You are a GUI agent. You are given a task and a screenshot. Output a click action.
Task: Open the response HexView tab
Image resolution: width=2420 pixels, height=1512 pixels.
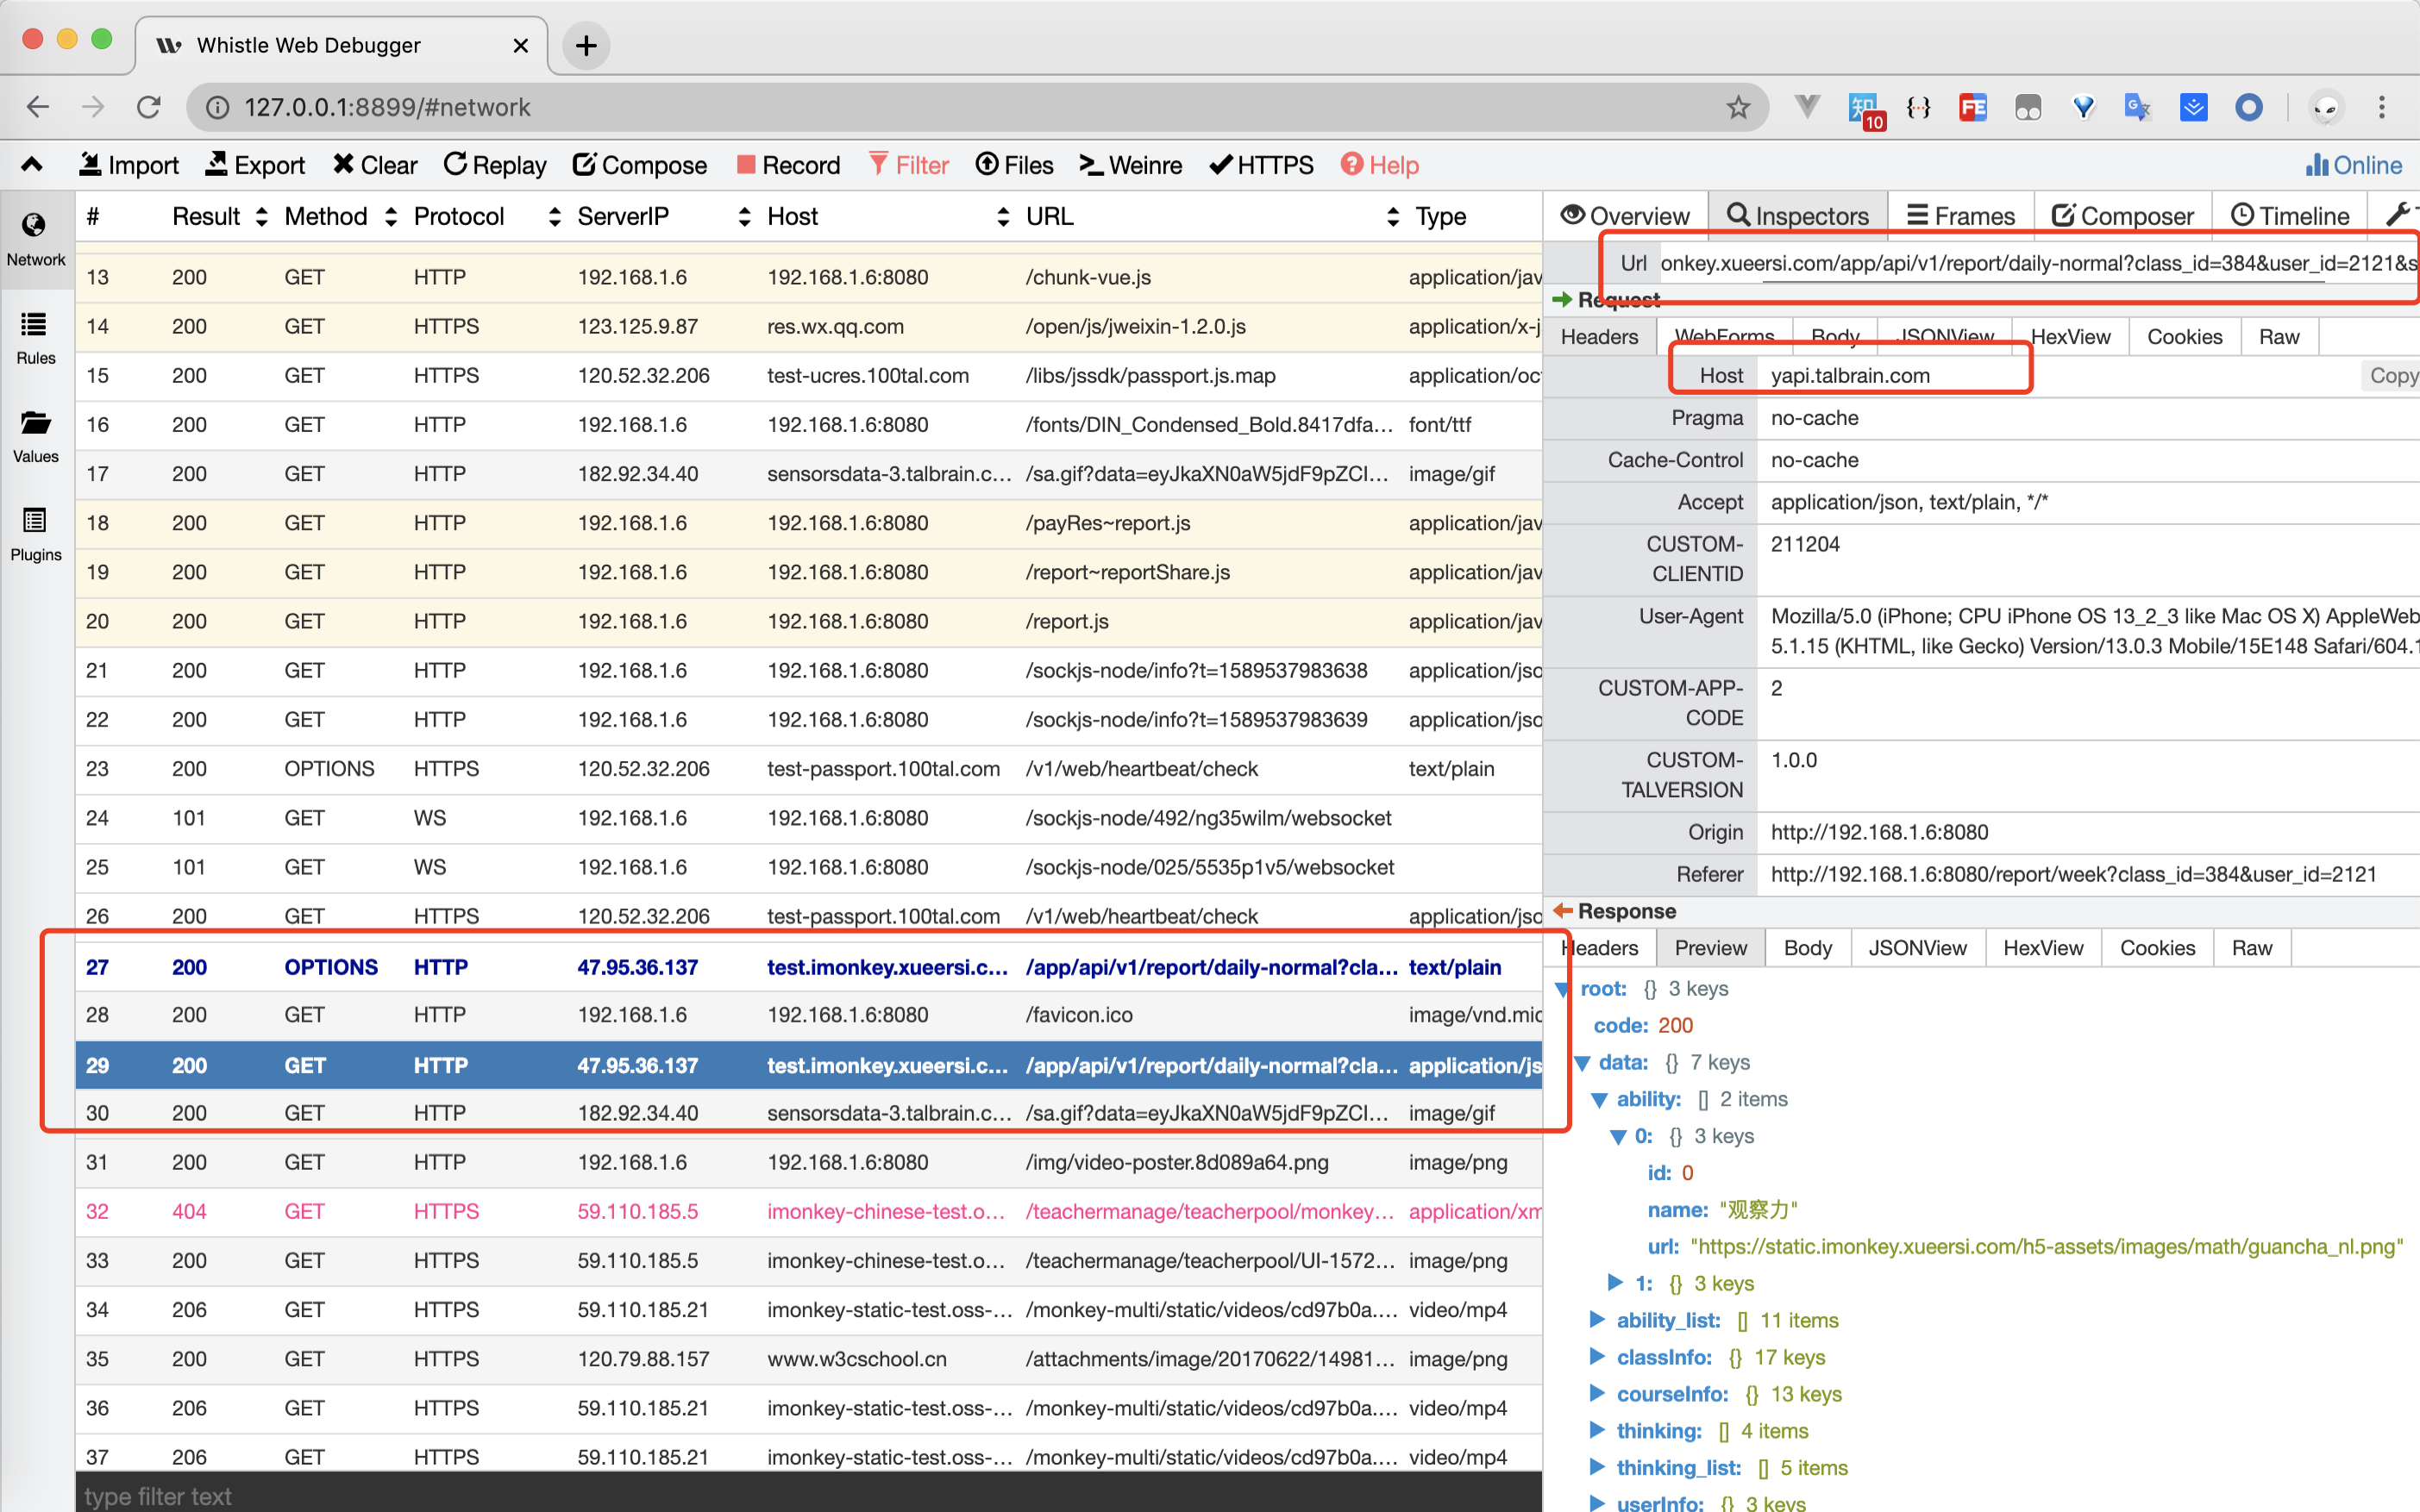(x=2043, y=948)
